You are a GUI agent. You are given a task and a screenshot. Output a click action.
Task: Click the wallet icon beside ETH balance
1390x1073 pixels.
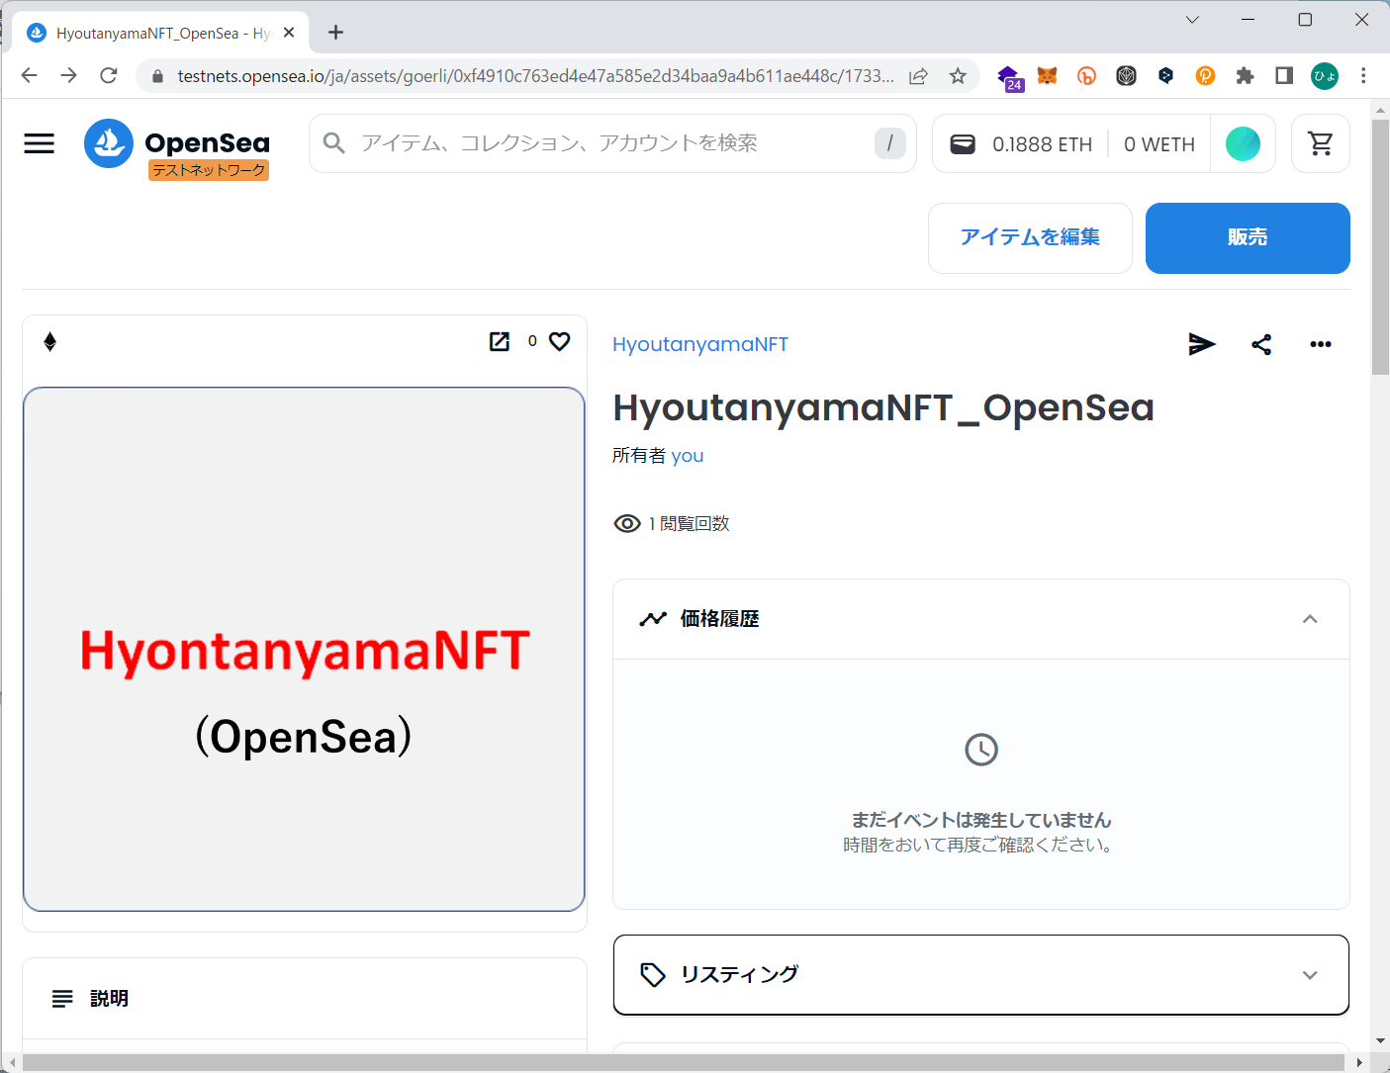[x=963, y=144]
